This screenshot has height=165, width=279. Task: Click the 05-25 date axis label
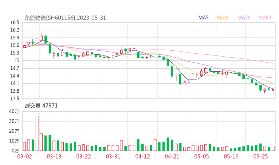(x=261, y=156)
